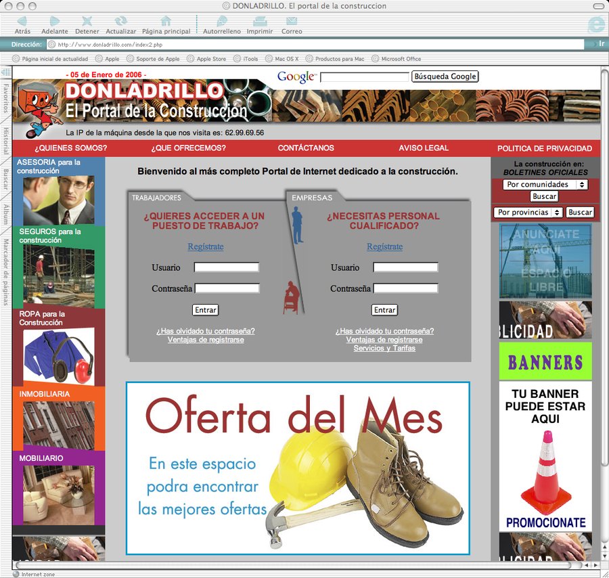The image size is (609, 578).
Task: Open the ¿QUE OFRECEMOS? menu item
Action: (188, 148)
